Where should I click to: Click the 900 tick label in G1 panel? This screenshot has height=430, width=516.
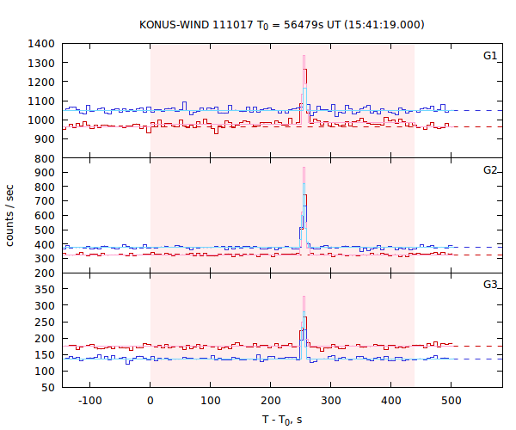pyautogui.click(x=45, y=139)
